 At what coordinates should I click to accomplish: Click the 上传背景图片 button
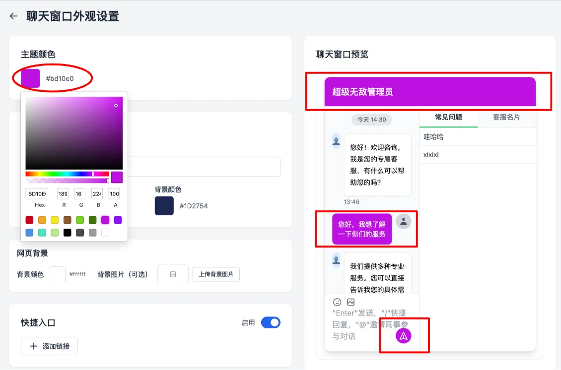point(216,274)
